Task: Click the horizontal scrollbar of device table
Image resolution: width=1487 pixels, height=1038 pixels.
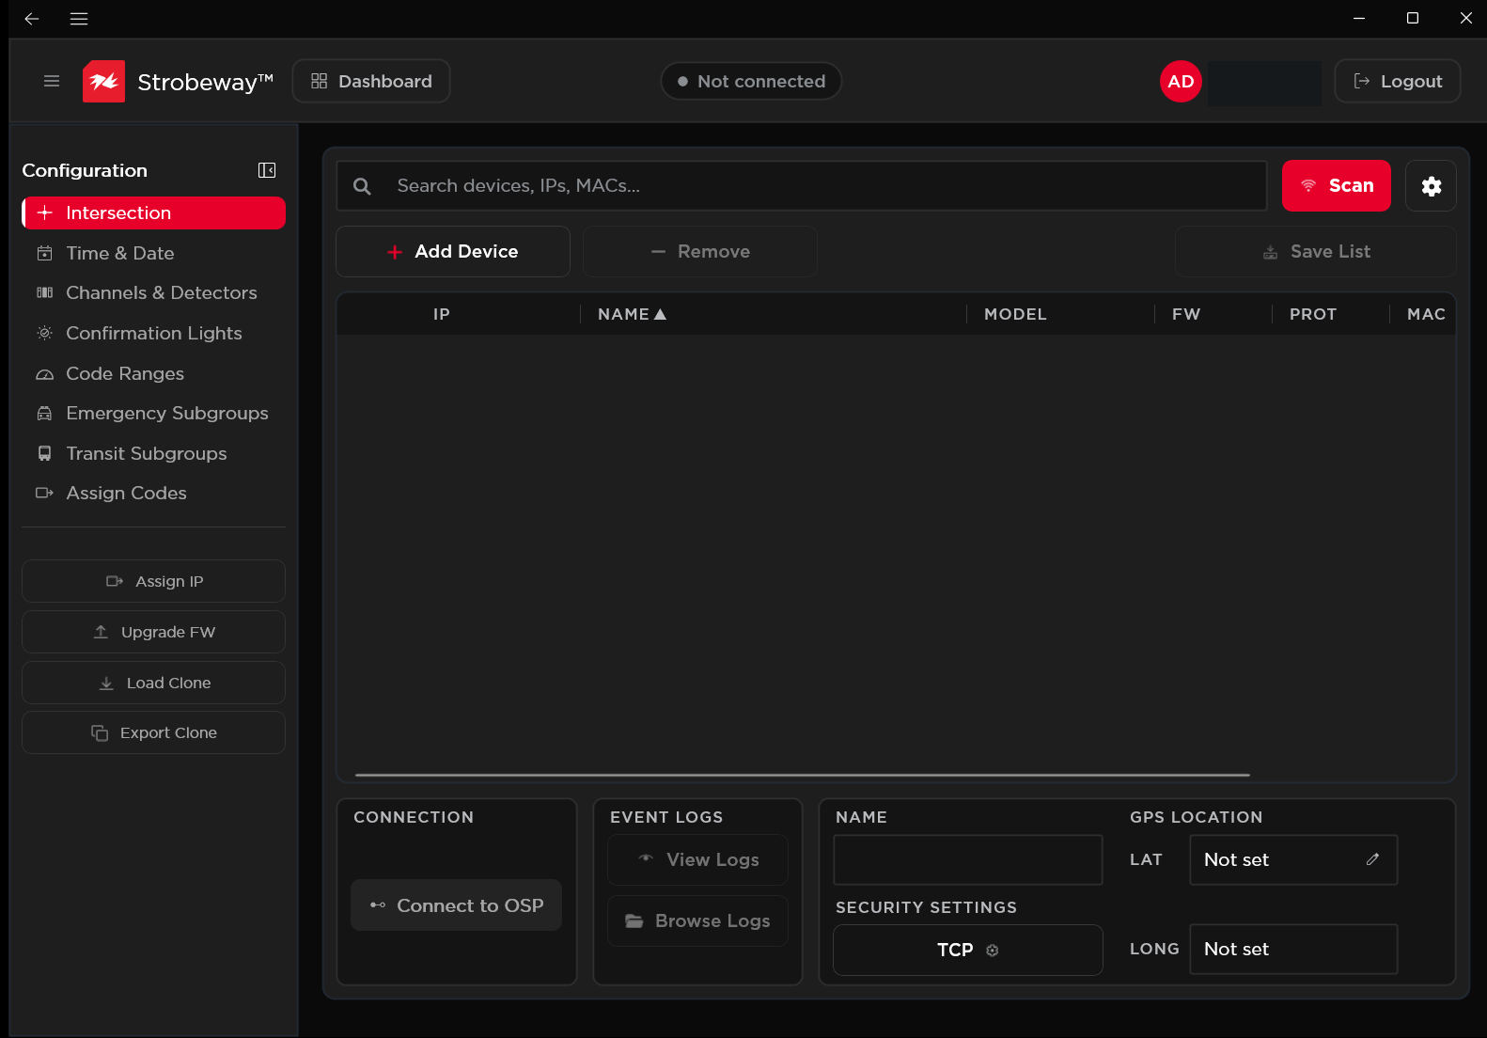Action: coord(803,775)
